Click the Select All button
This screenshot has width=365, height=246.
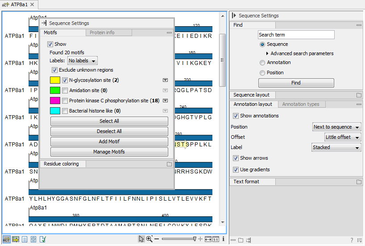pos(109,121)
